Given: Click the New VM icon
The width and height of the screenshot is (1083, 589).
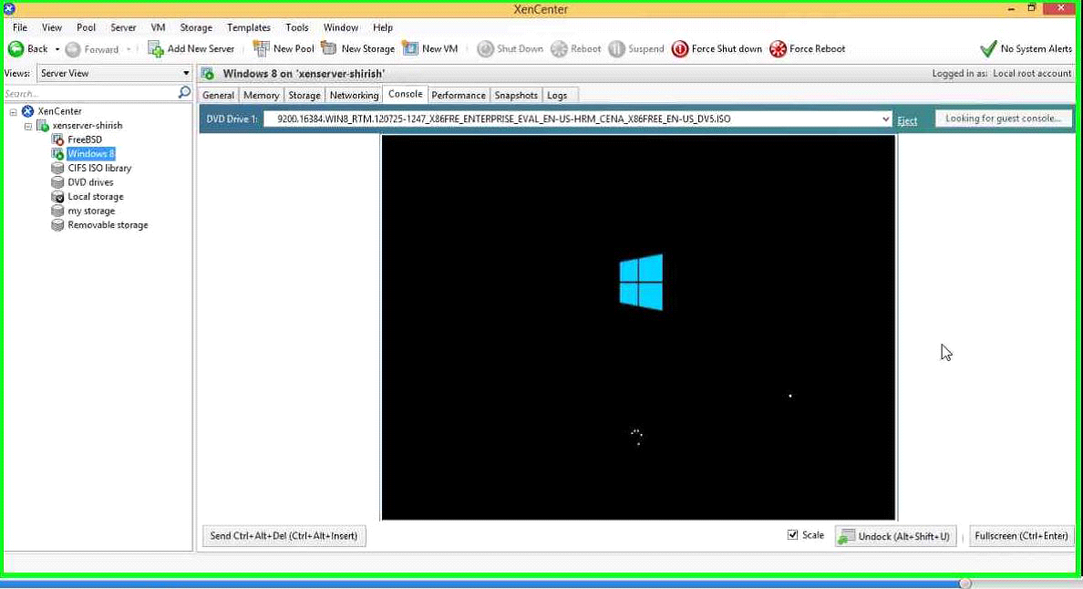Looking at the screenshot, I should (410, 49).
